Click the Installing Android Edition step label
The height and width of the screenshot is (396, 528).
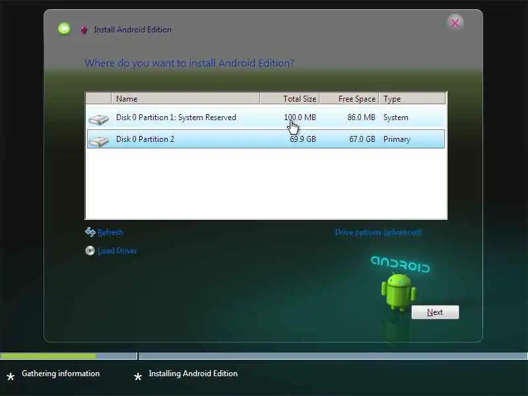[193, 374]
